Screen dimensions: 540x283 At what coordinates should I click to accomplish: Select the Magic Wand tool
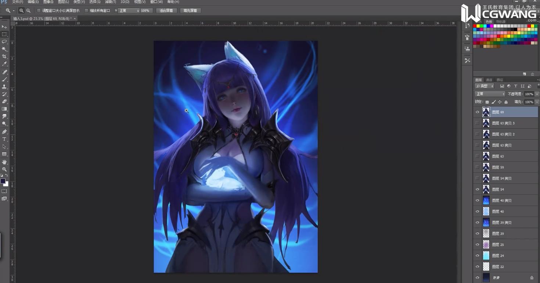[x=4, y=49]
